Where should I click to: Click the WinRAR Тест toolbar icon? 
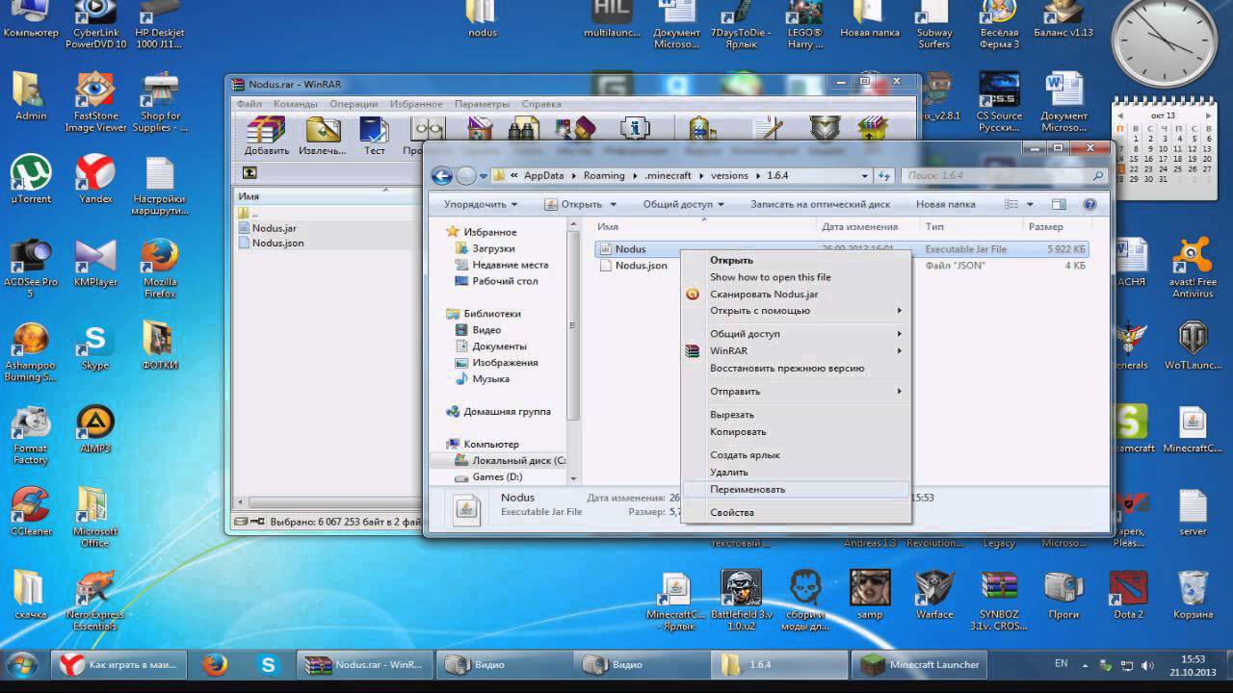[x=375, y=135]
